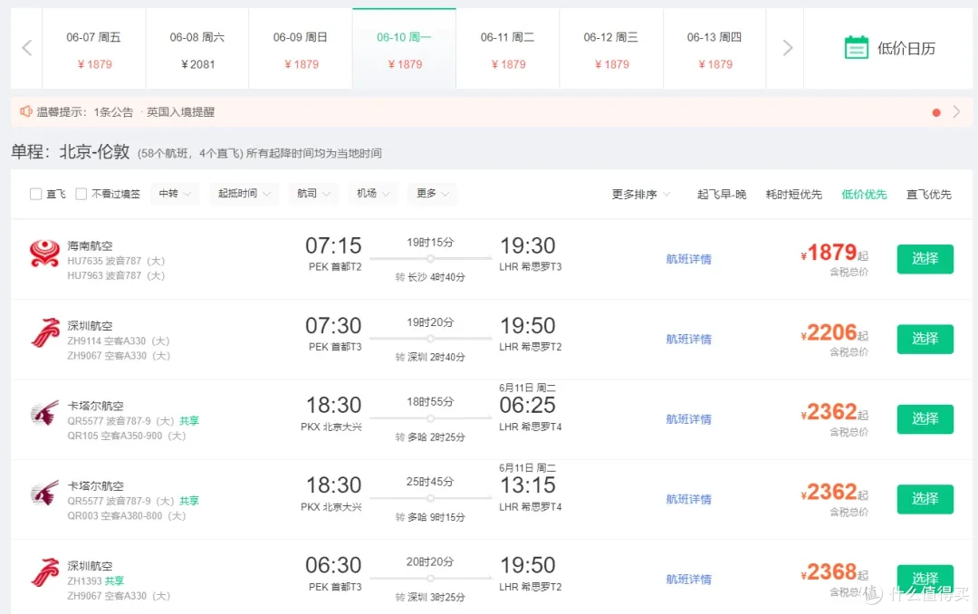This screenshot has height=614, width=978.
Task: Click 转 长沙 4时40分 transfer info
Action: pos(430,277)
